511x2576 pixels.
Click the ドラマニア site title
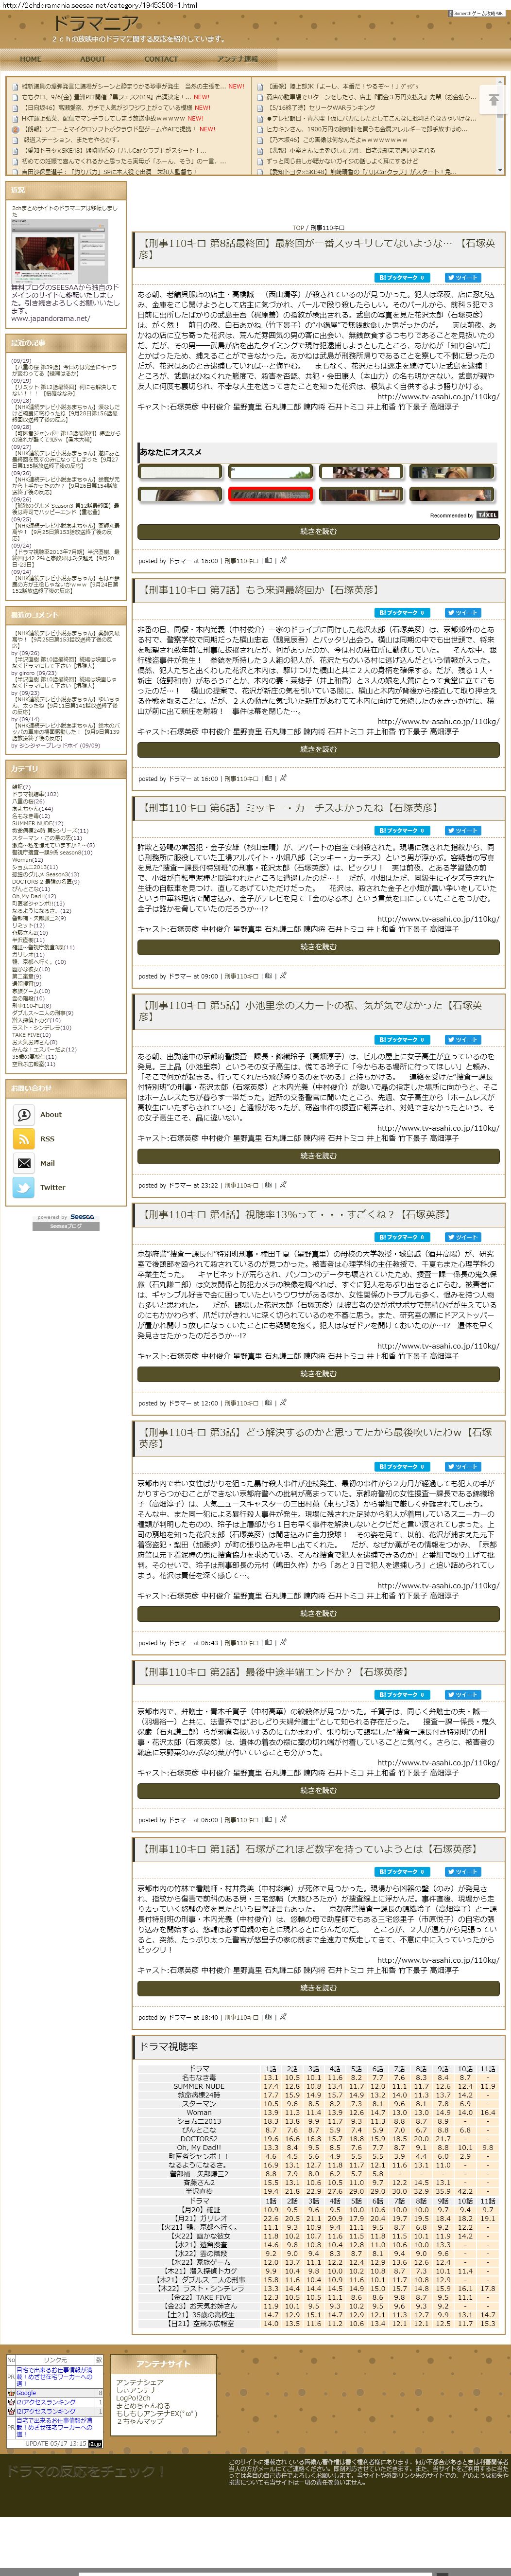[95, 22]
